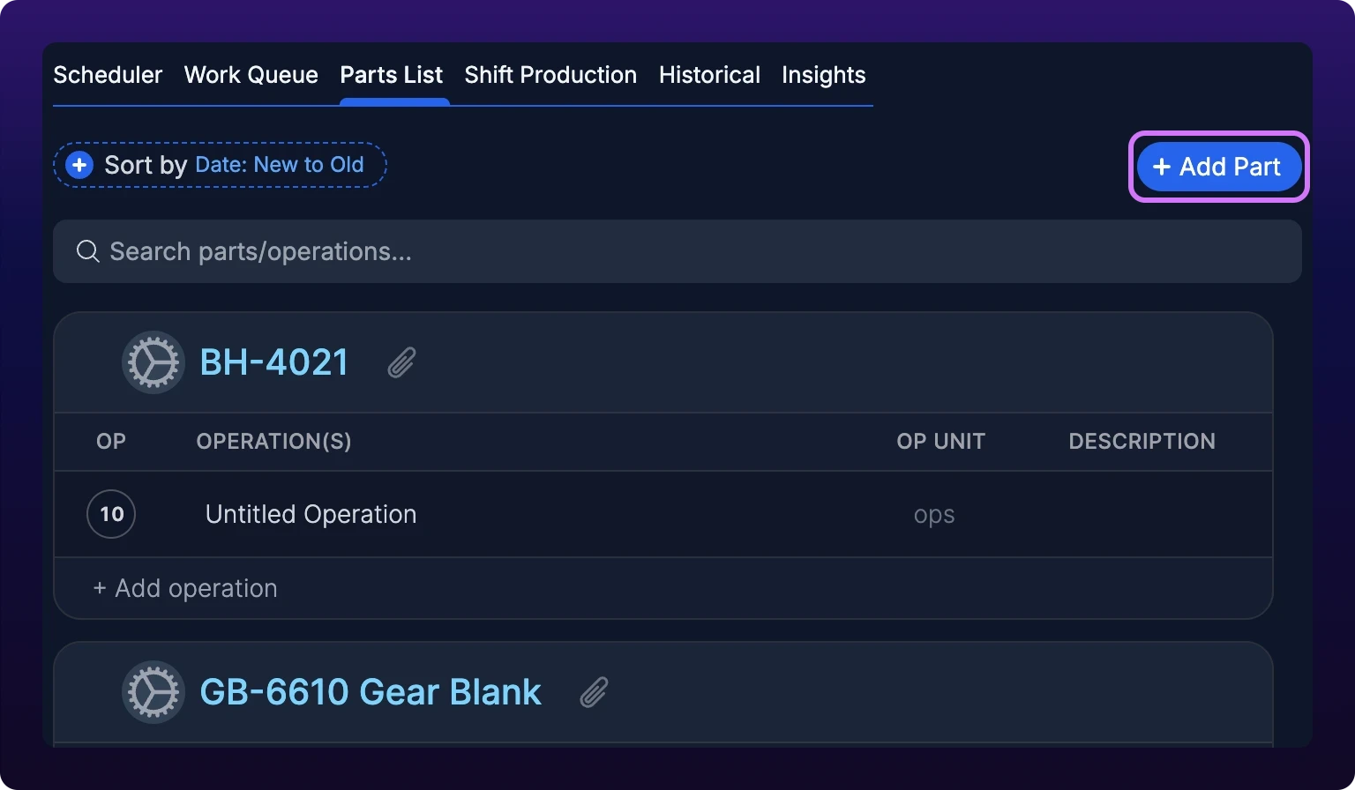The width and height of the screenshot is (1355, 790).
Task: Click the gear icon beside GB-6610 Gear Blank
Action: point(153,692)
